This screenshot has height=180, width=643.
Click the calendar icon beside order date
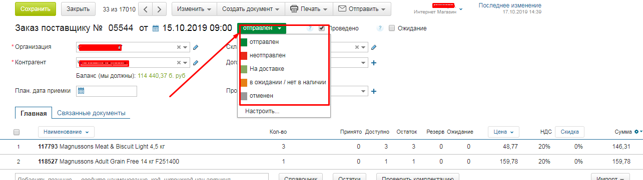[x=155, y=28]
